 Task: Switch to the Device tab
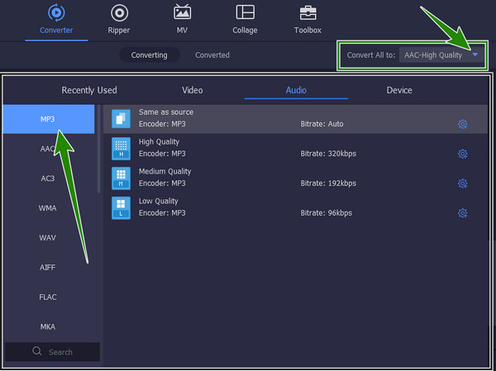pyautogui.click(x=399, y=90)
